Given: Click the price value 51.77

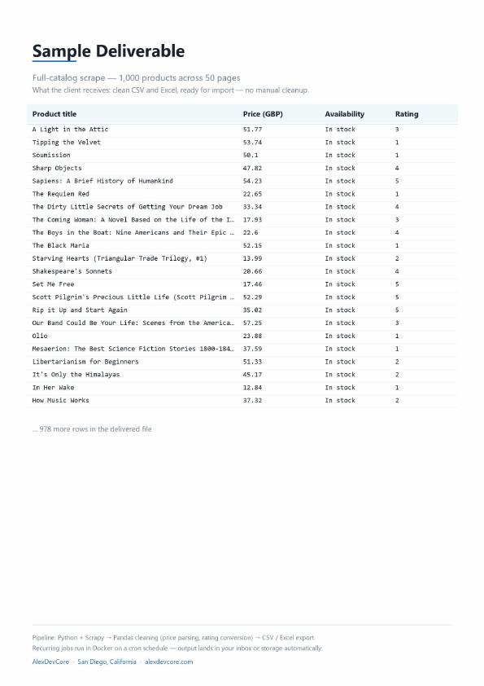Looking at the screenshot, I should pos(252,130).
